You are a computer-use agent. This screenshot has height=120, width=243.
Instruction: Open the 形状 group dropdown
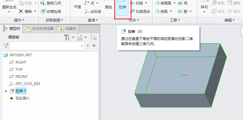(134, 20)
